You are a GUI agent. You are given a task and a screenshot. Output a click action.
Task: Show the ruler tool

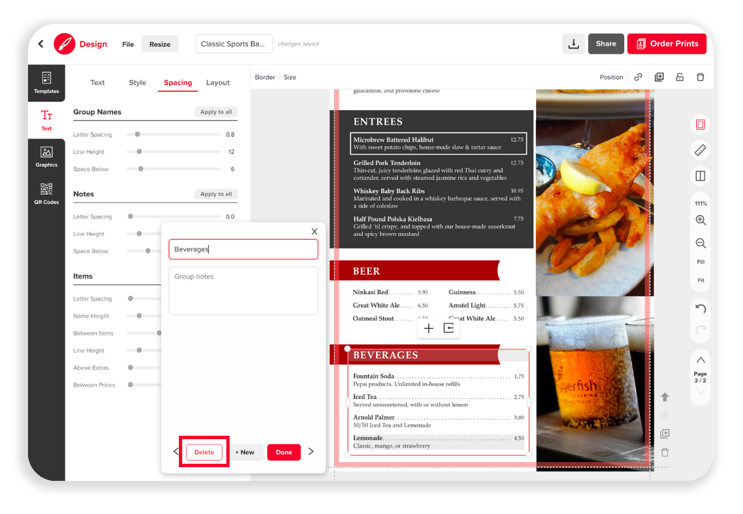(x=700, y=150)
